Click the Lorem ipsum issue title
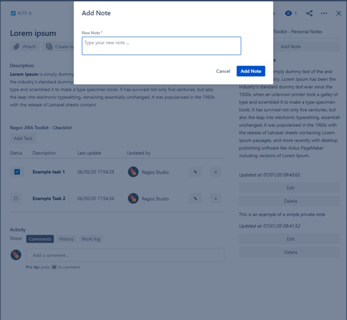Viewport: 347px width, 320px height. (33, 33)
